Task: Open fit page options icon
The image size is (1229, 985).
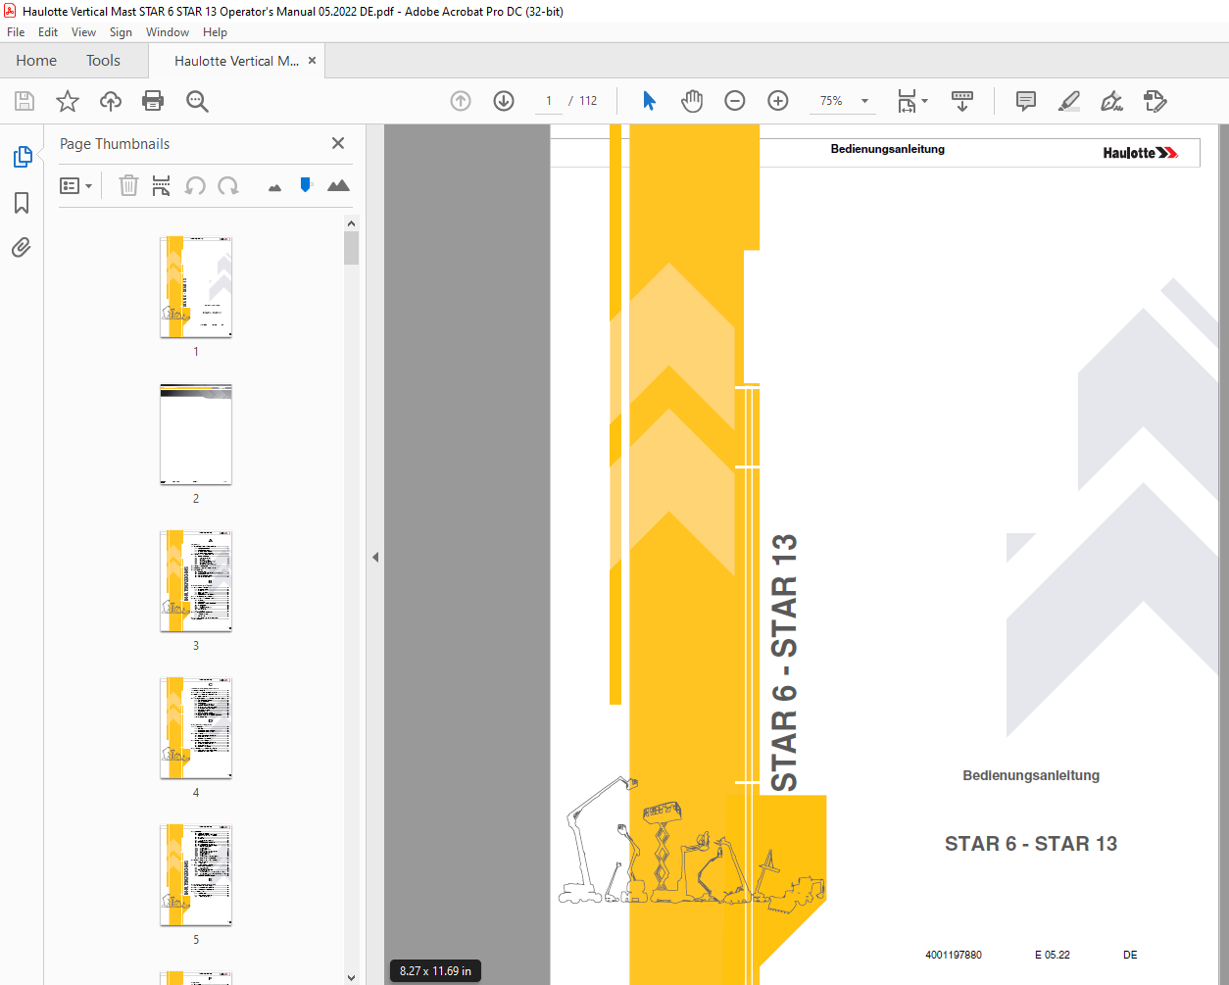Action: coord(912,101)
